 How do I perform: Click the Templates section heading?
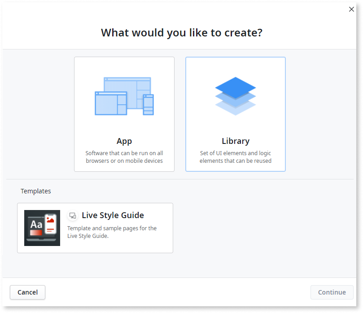(36, 191)
